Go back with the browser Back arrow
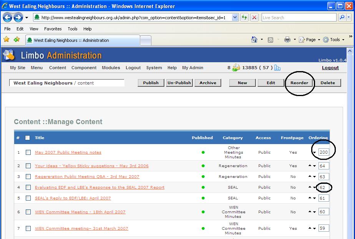Viewport: 355px width, 239px height. 7,17
